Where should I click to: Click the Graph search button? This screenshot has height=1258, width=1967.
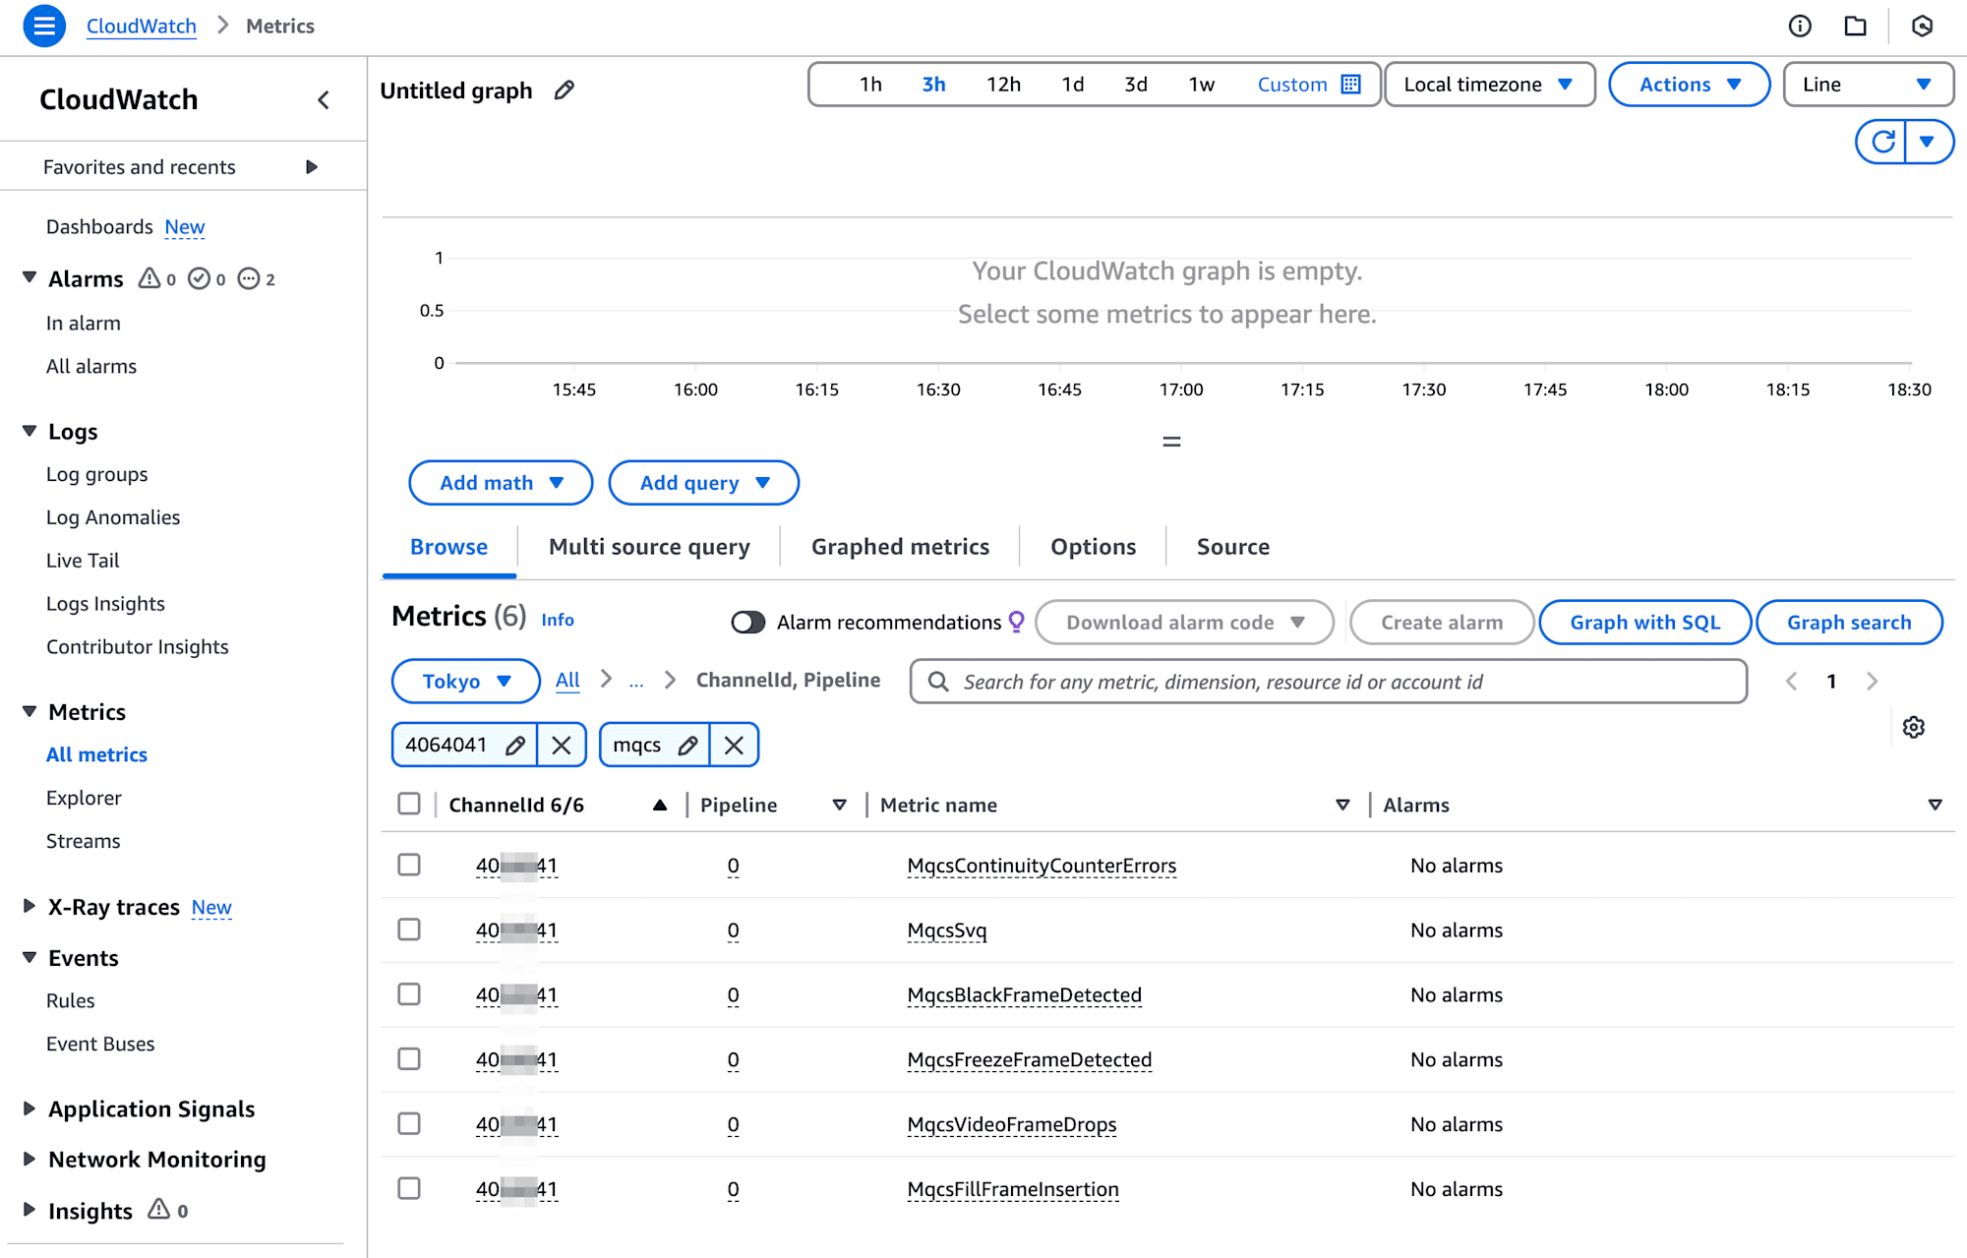tap(1849, 622)
